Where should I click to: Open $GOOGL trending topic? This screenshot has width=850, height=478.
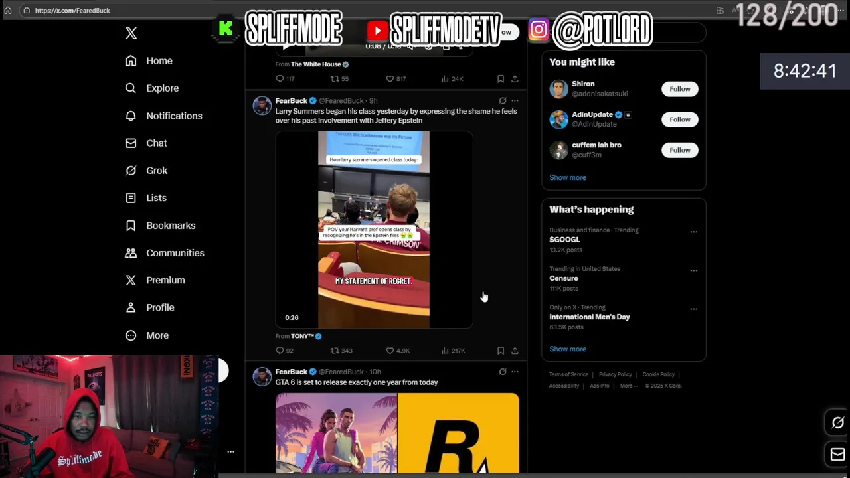point(564,240)
